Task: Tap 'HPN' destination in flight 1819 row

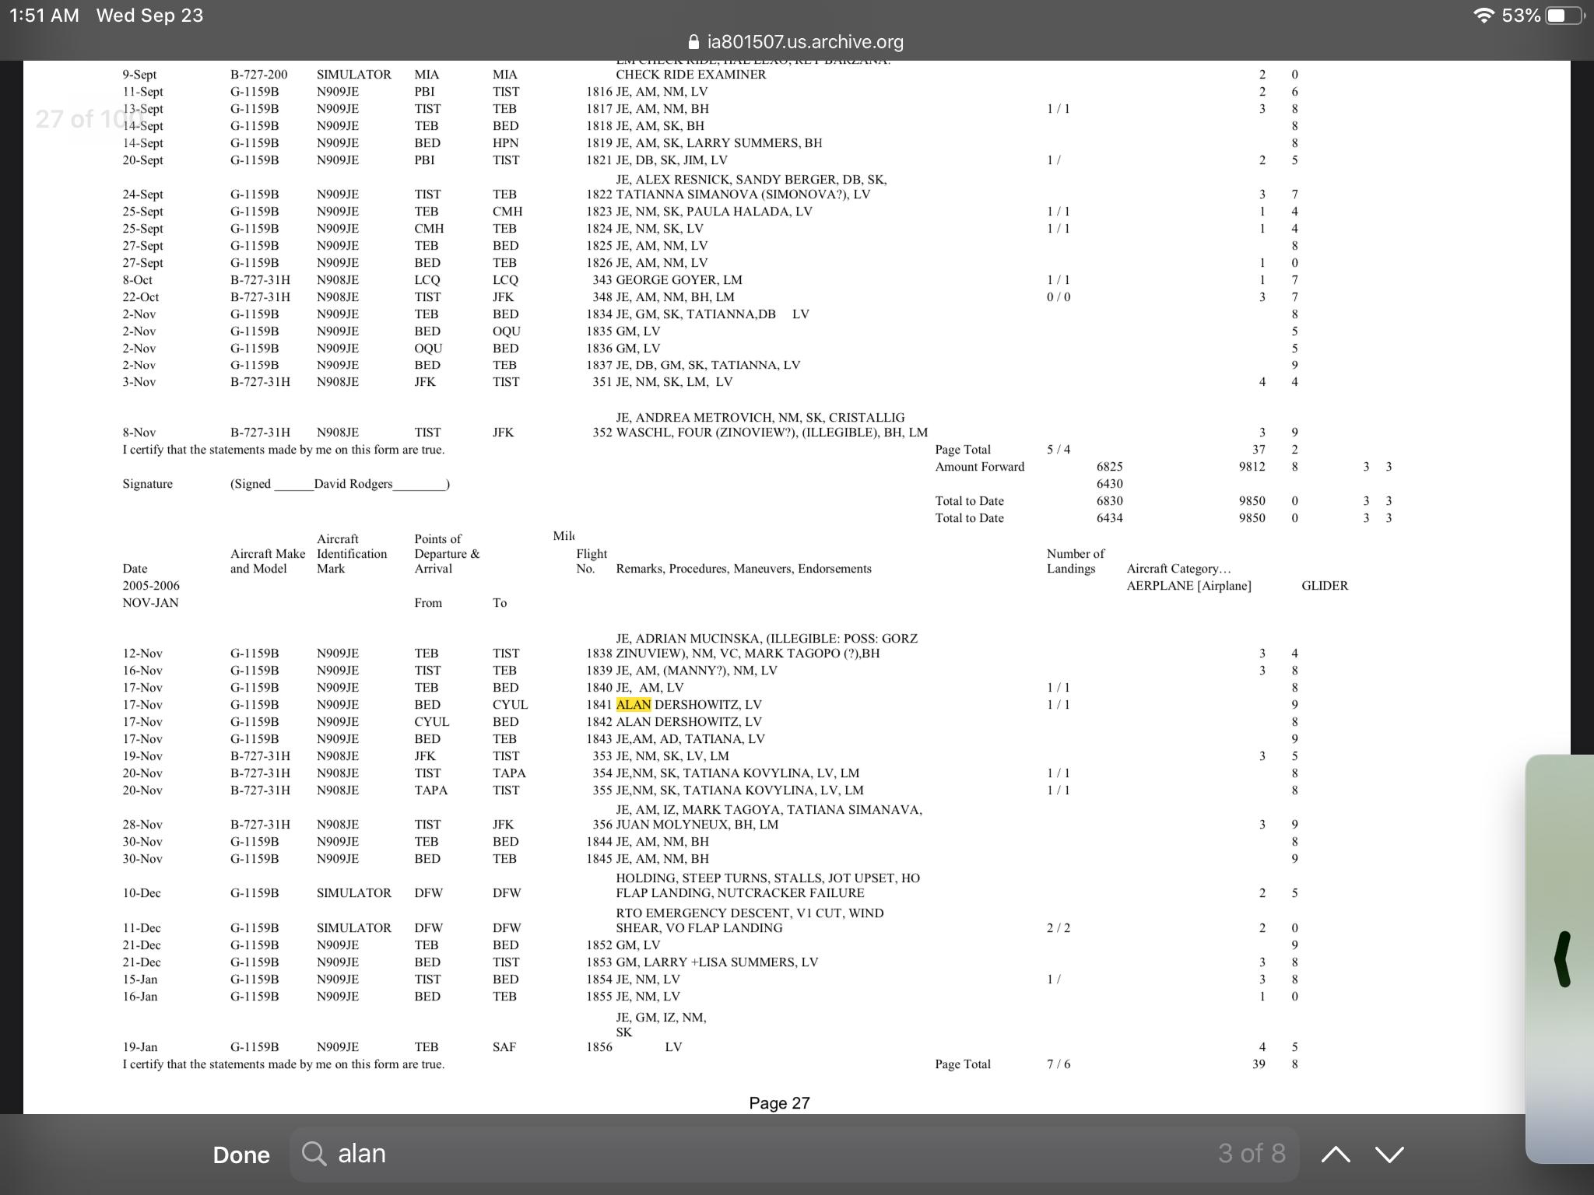Action: tap(505, 143)
